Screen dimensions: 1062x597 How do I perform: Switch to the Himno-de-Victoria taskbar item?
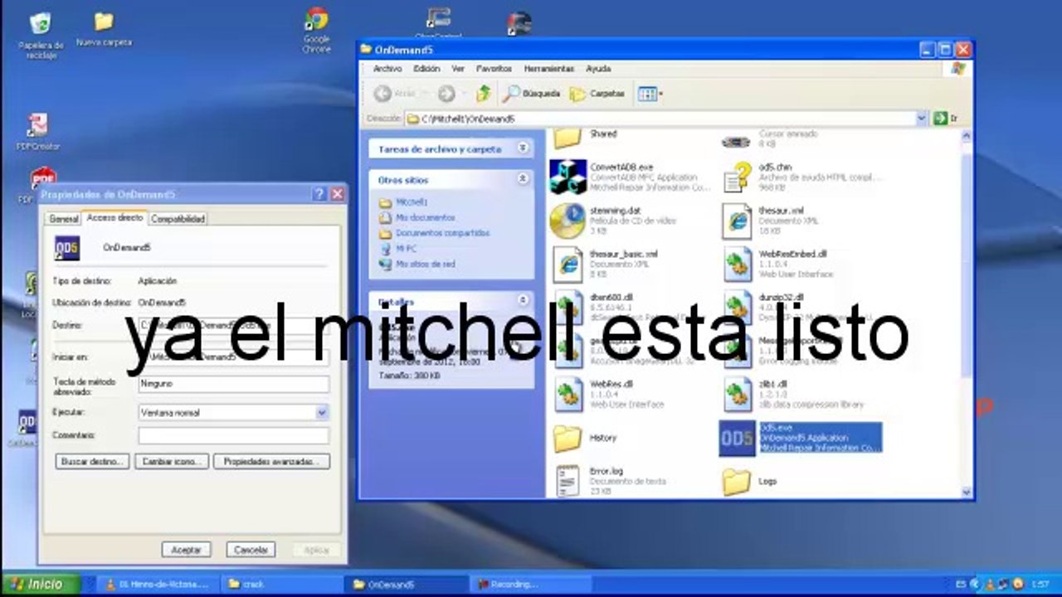[158, 585]
